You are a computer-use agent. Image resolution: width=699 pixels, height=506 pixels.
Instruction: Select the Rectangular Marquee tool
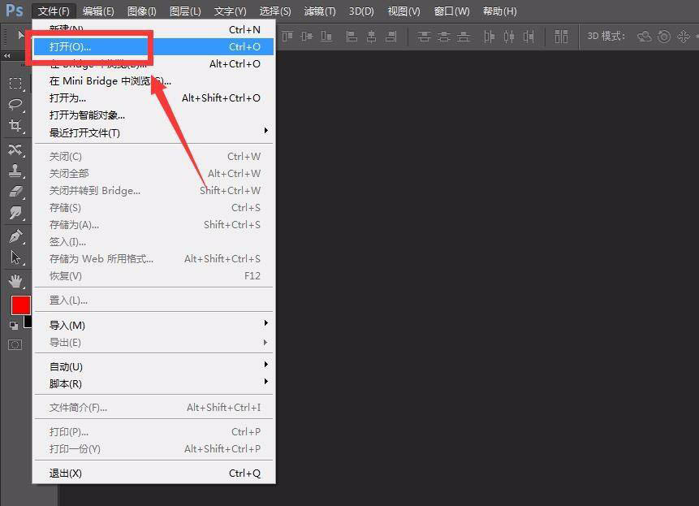tap(14, 84)
